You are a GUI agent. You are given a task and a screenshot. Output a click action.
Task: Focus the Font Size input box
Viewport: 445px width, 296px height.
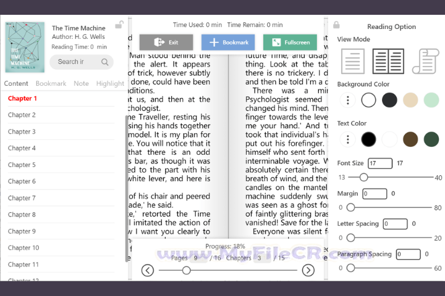380,163
